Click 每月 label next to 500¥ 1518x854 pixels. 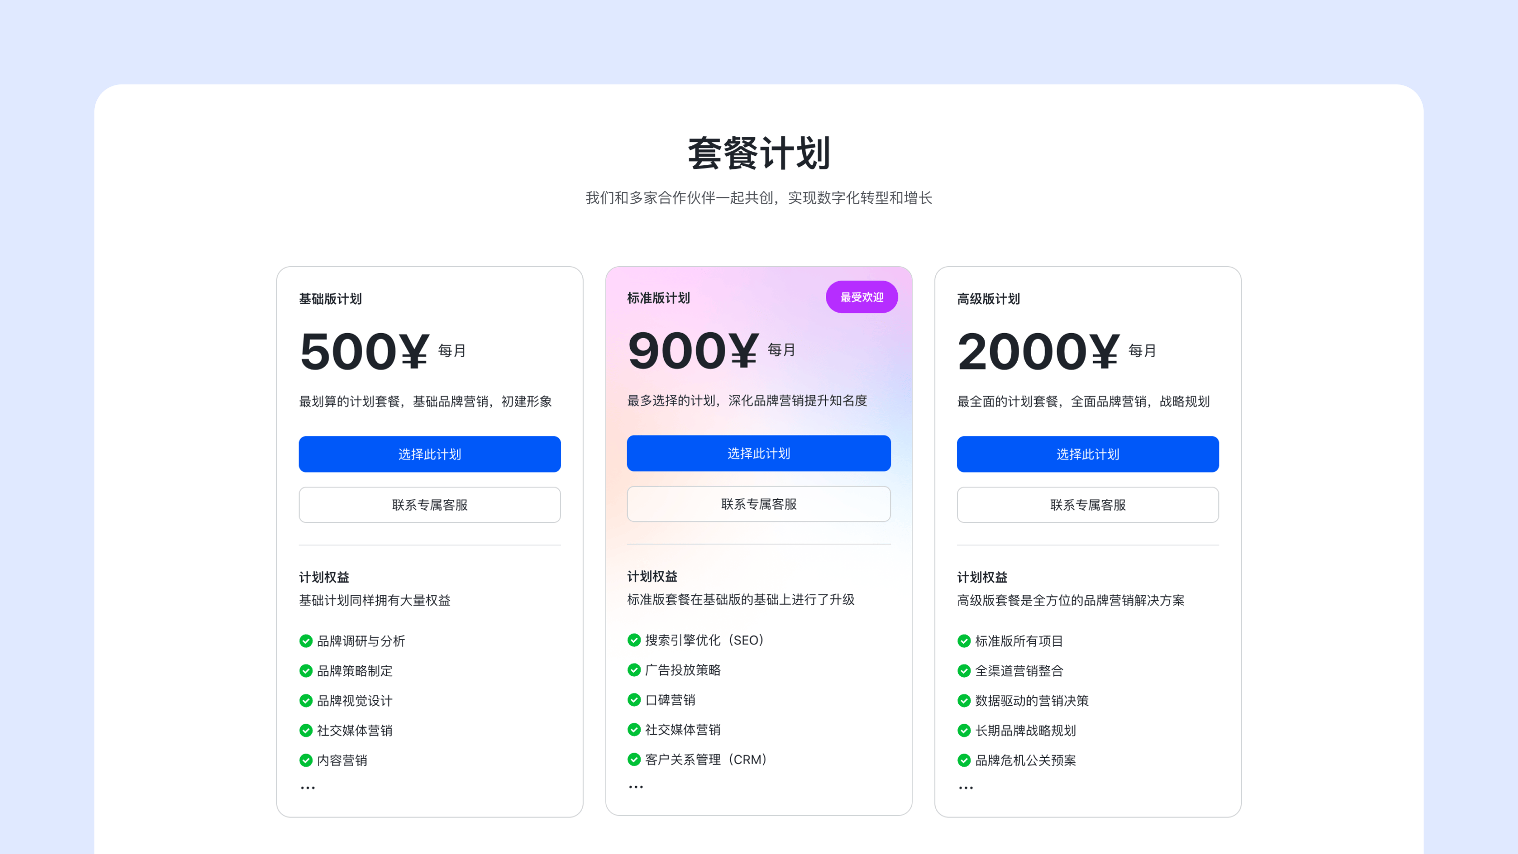(x=452, y=351)
